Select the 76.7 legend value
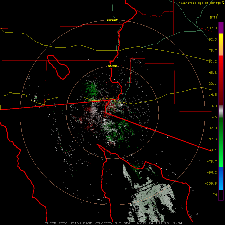Viewport: 225px width, 225px height. pos(213,50)
